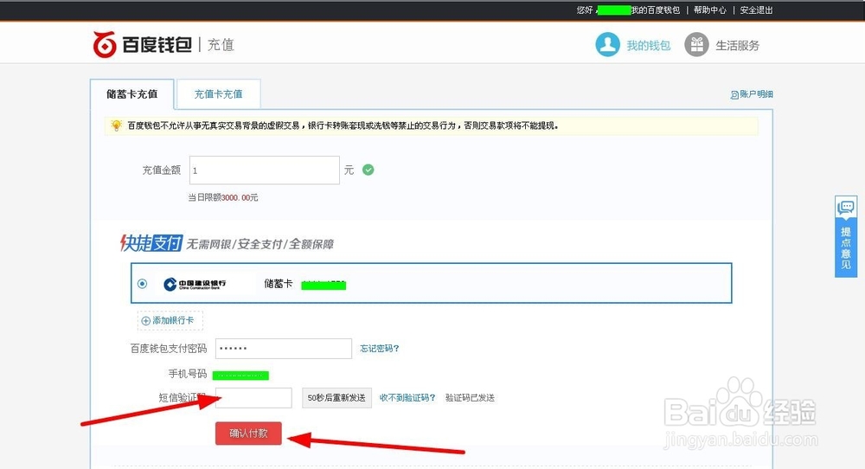Click the 充值 header title text
Viewport: 865px width, 469px height.
point(221,45)
